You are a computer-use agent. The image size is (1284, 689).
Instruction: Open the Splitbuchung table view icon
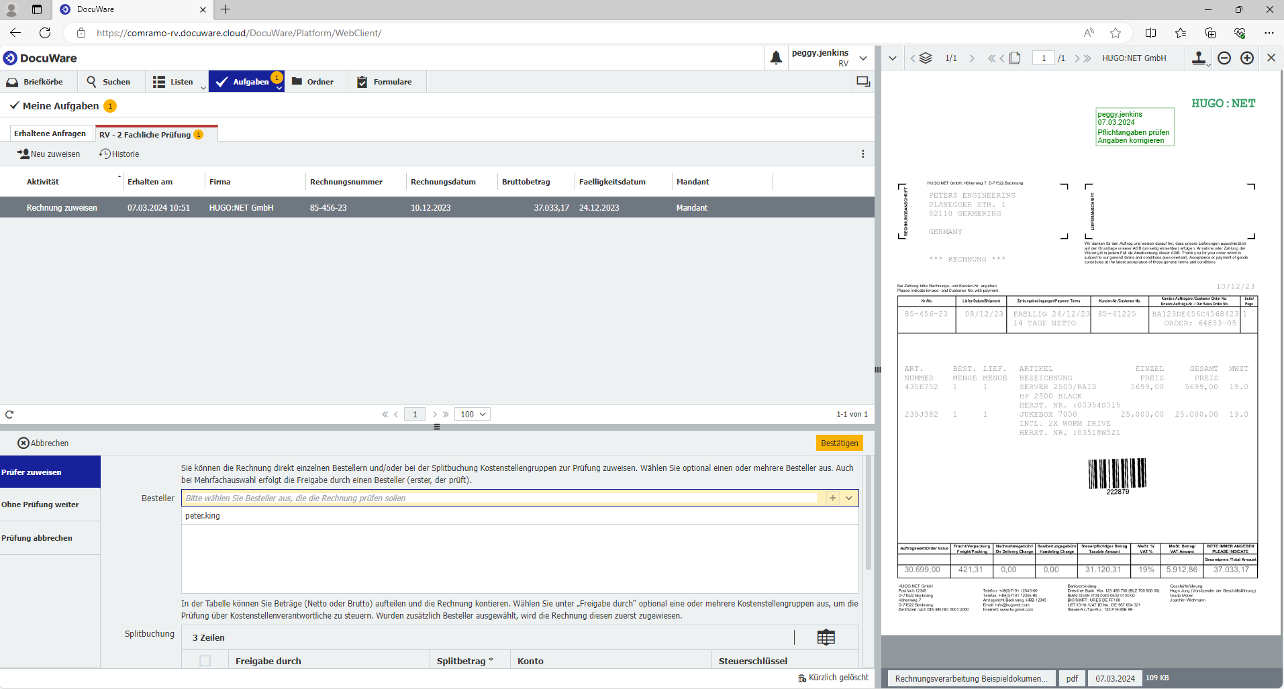tap(826, 637)
